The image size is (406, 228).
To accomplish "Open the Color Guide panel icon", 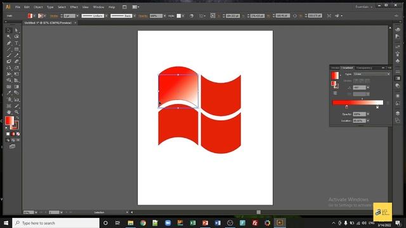I will tap(398, 37).
